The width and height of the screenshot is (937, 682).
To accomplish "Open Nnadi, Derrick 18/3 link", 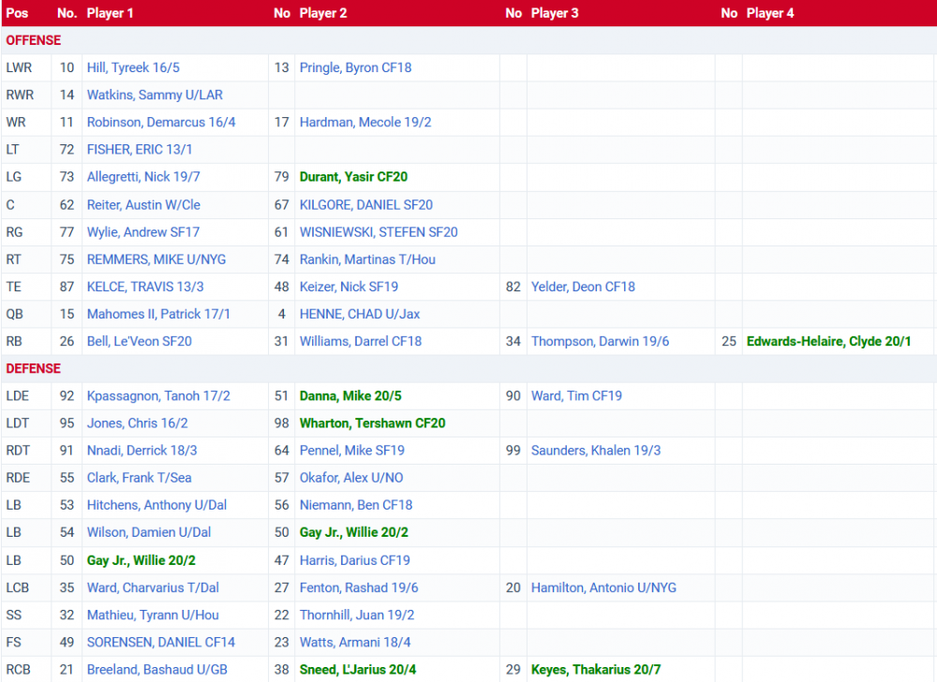I will coord(142,451).
